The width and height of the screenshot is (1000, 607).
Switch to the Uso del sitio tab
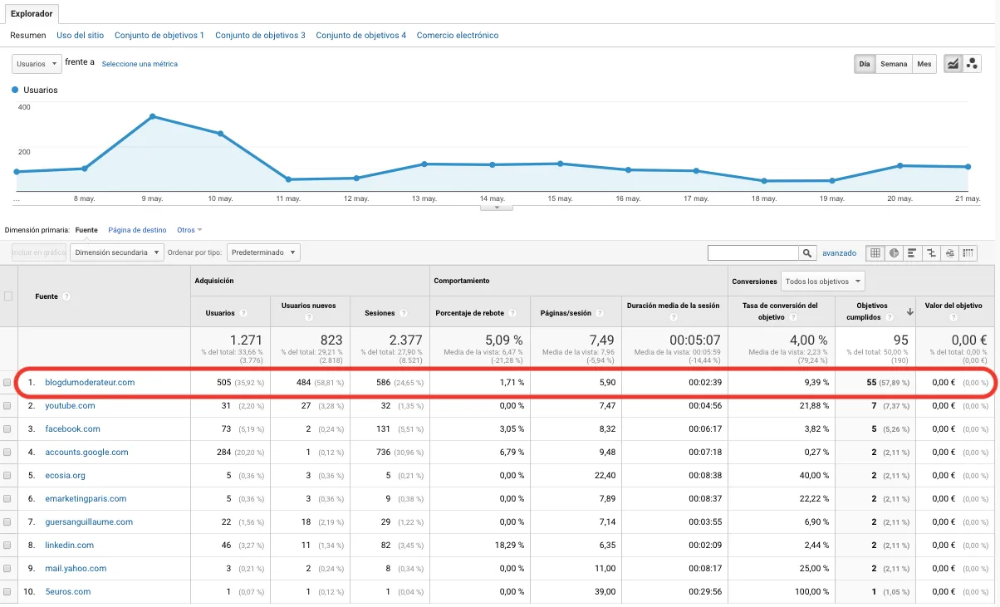click(x=81, y=36)
